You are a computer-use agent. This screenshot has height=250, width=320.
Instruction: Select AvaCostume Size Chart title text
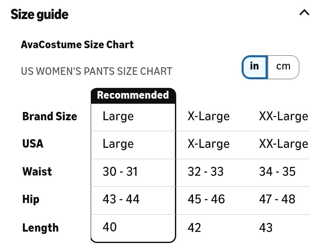point(77,45)
